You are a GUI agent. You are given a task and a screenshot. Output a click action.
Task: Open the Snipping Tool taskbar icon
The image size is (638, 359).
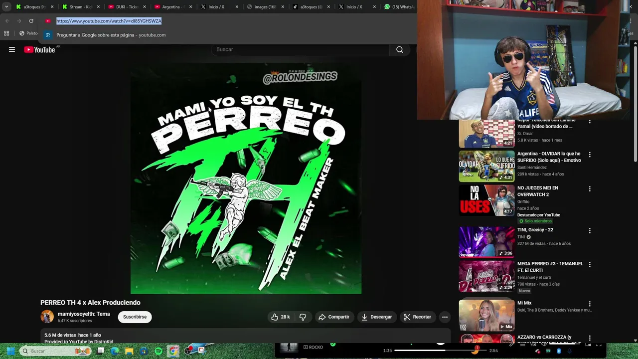point(201,351)
